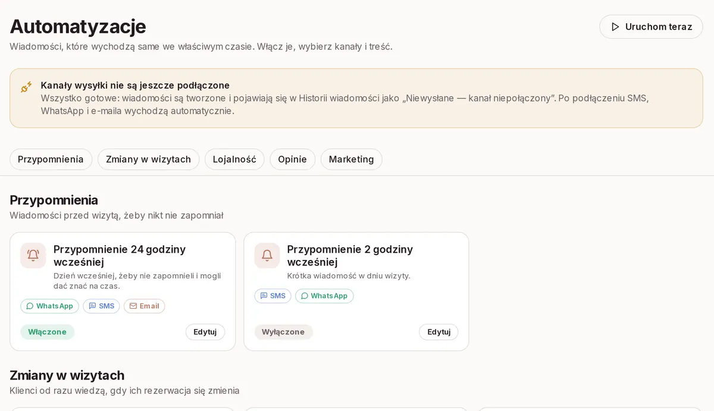Edit the Przypomnienie 2 godziny wcześniej automation
Screen dimensions: 714x411
pos(439,332)
